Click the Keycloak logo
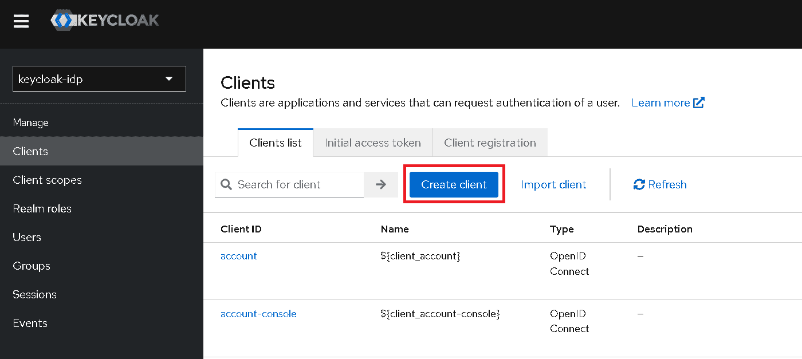The image size is (802, 359). (x=105, y=21)
